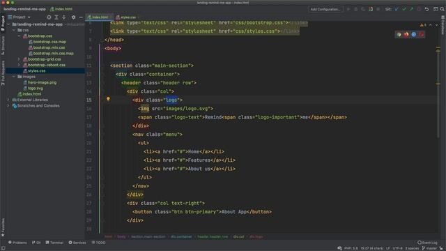This screenshot has height=251, width=446.
Task: Open the Database side tool window
Action: pyautogui.click(x=443, y=24)
